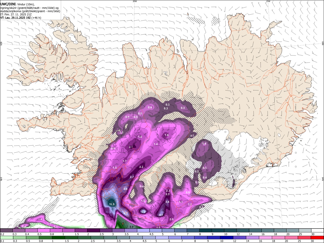Select the light grey swatch between 25 and 30
The height and width of the screenshot is (243, 324).
(x=305, y=230)
